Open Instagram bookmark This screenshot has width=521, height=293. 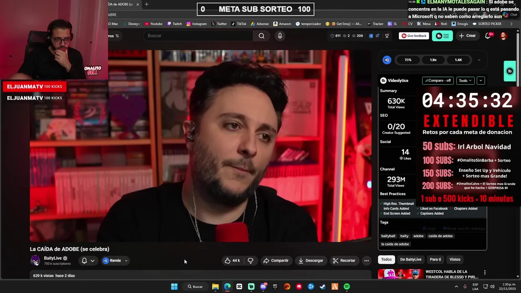point(197,24)
